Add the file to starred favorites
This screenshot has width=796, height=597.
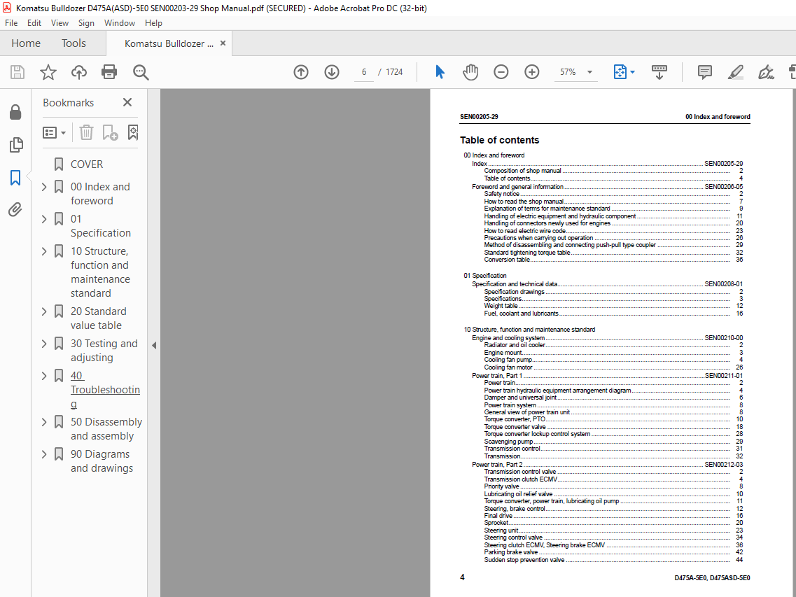coord(48,72)
